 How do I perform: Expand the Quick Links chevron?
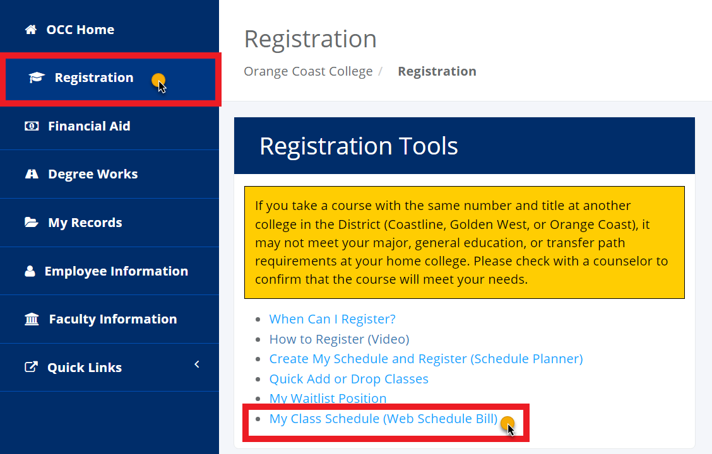pyautogui.click(x=196, y=364)
